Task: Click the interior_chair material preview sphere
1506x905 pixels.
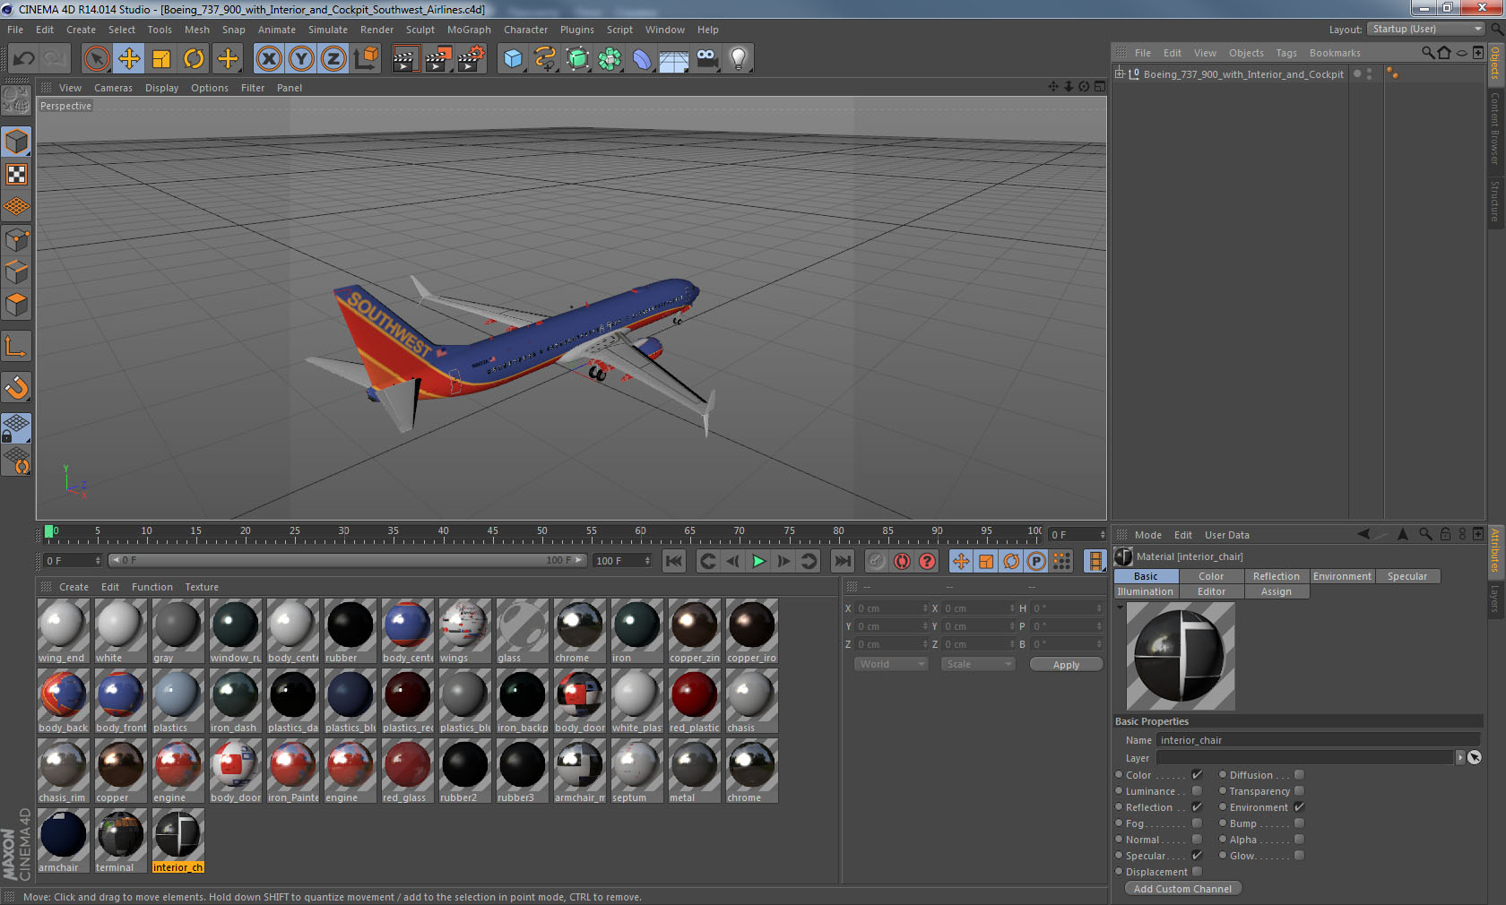Action: (x=1181, y=656)
